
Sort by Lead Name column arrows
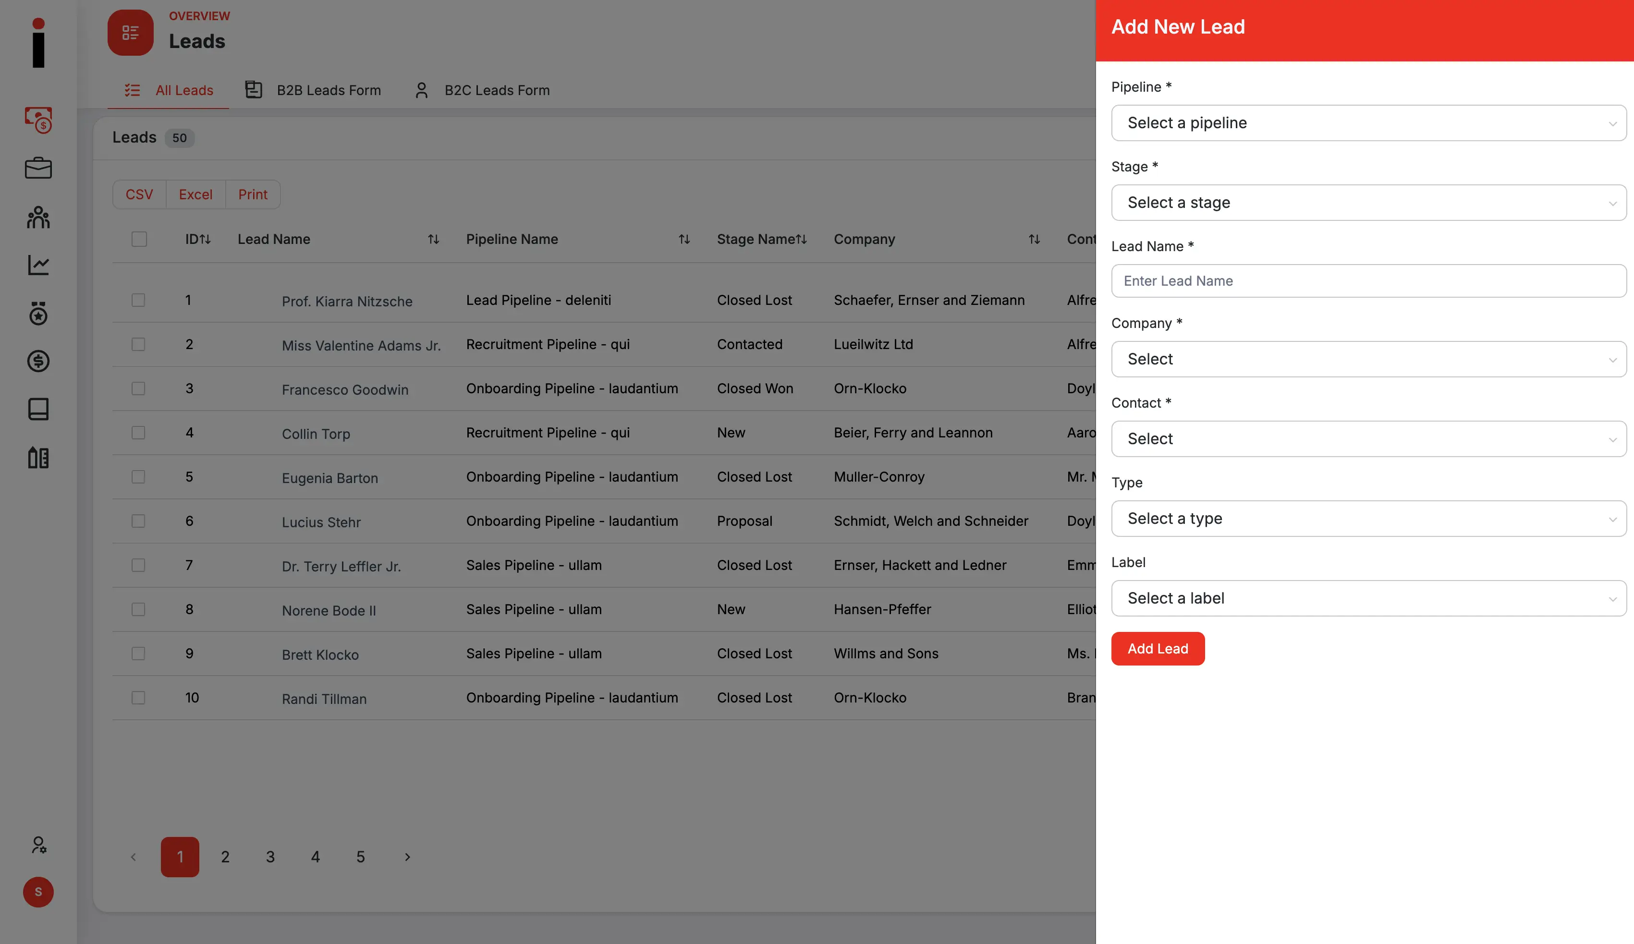(x=434, y=239)
